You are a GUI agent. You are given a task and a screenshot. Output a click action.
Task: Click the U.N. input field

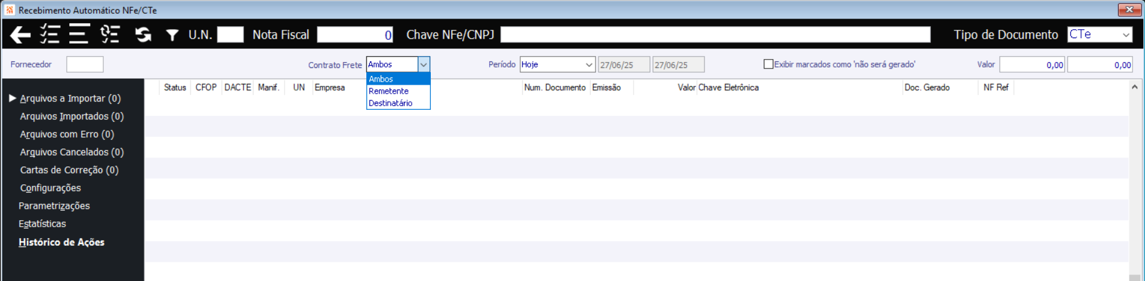230,35
